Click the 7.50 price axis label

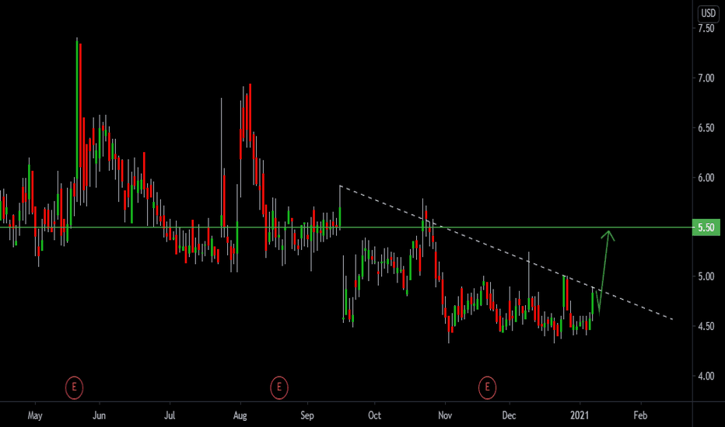[x=706, y=28]
